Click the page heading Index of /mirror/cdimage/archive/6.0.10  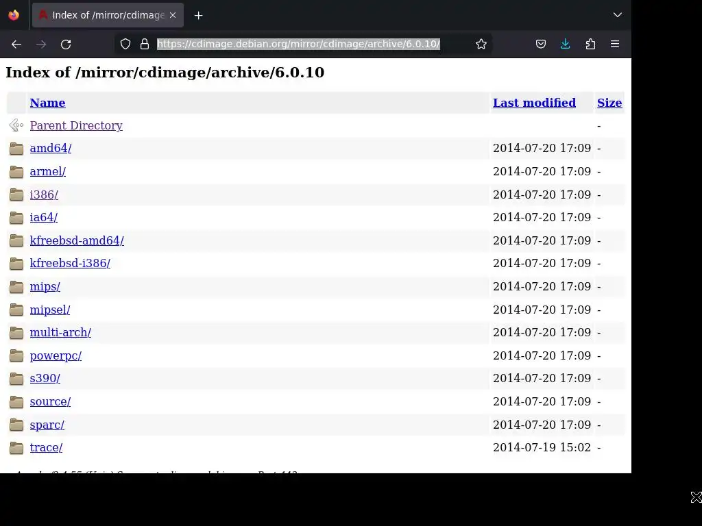(x=165, y=73)
